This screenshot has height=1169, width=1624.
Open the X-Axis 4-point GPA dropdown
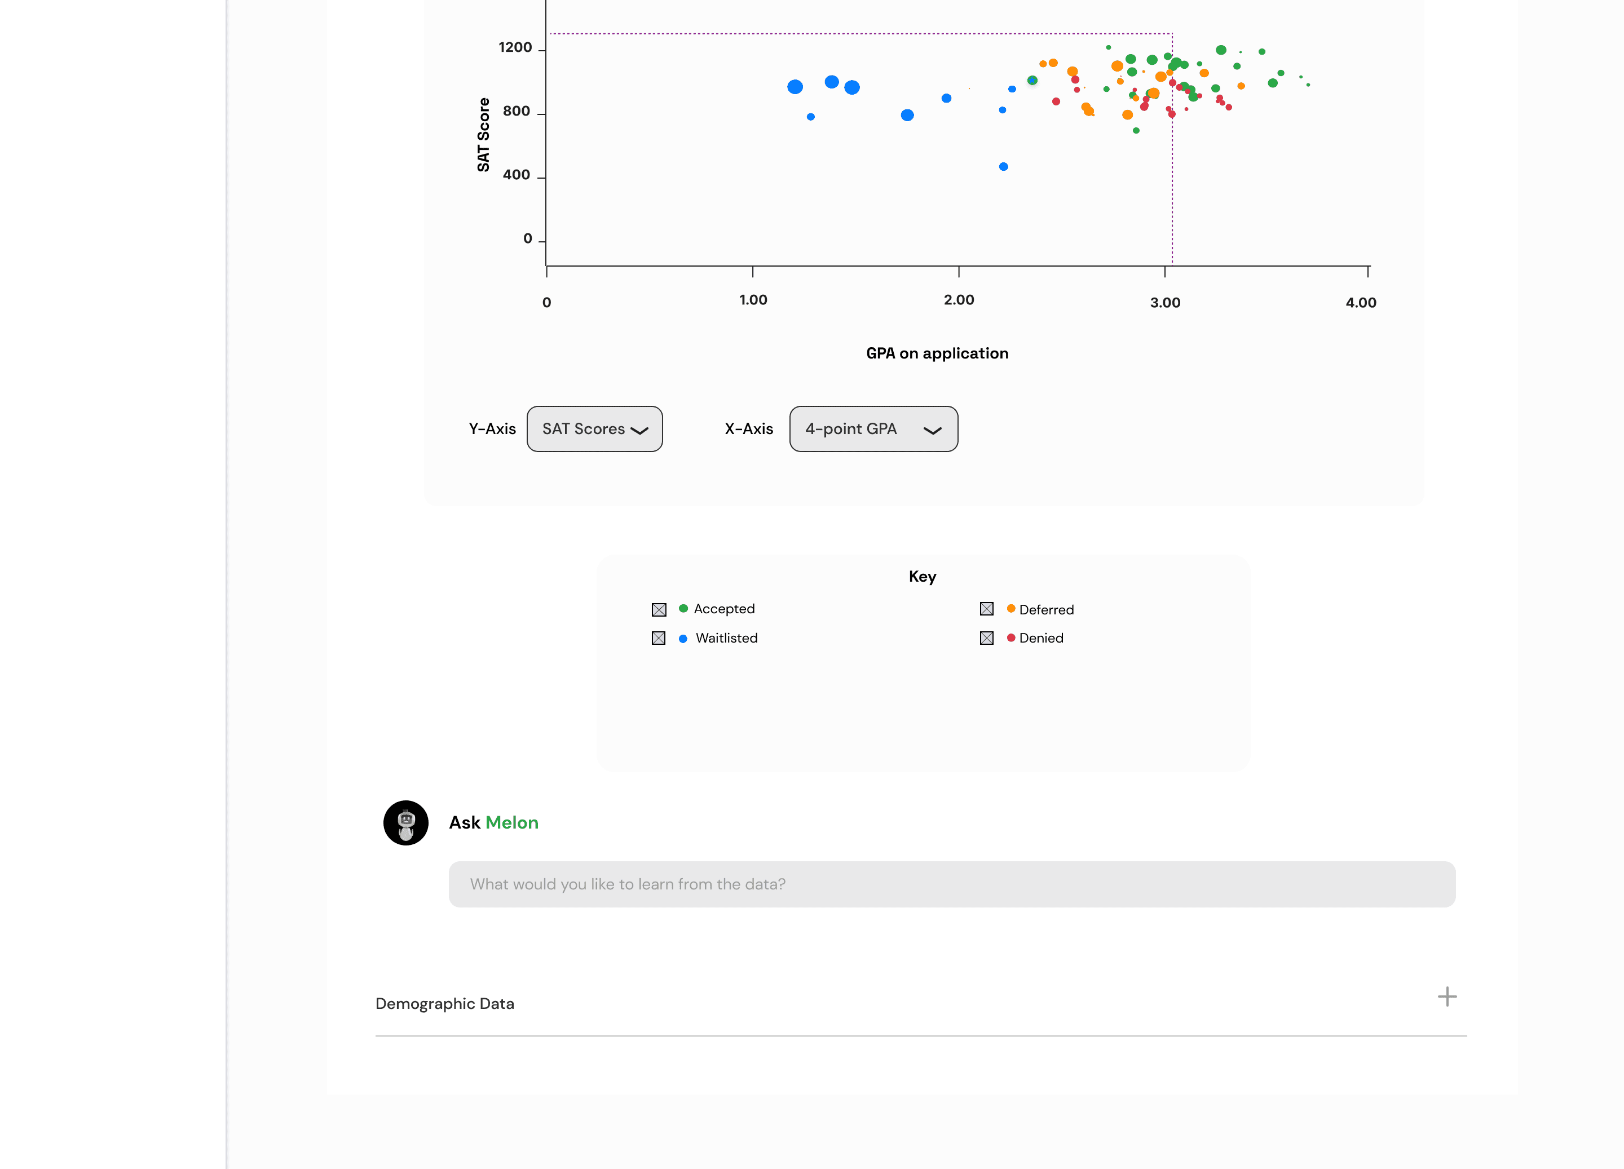873,429
